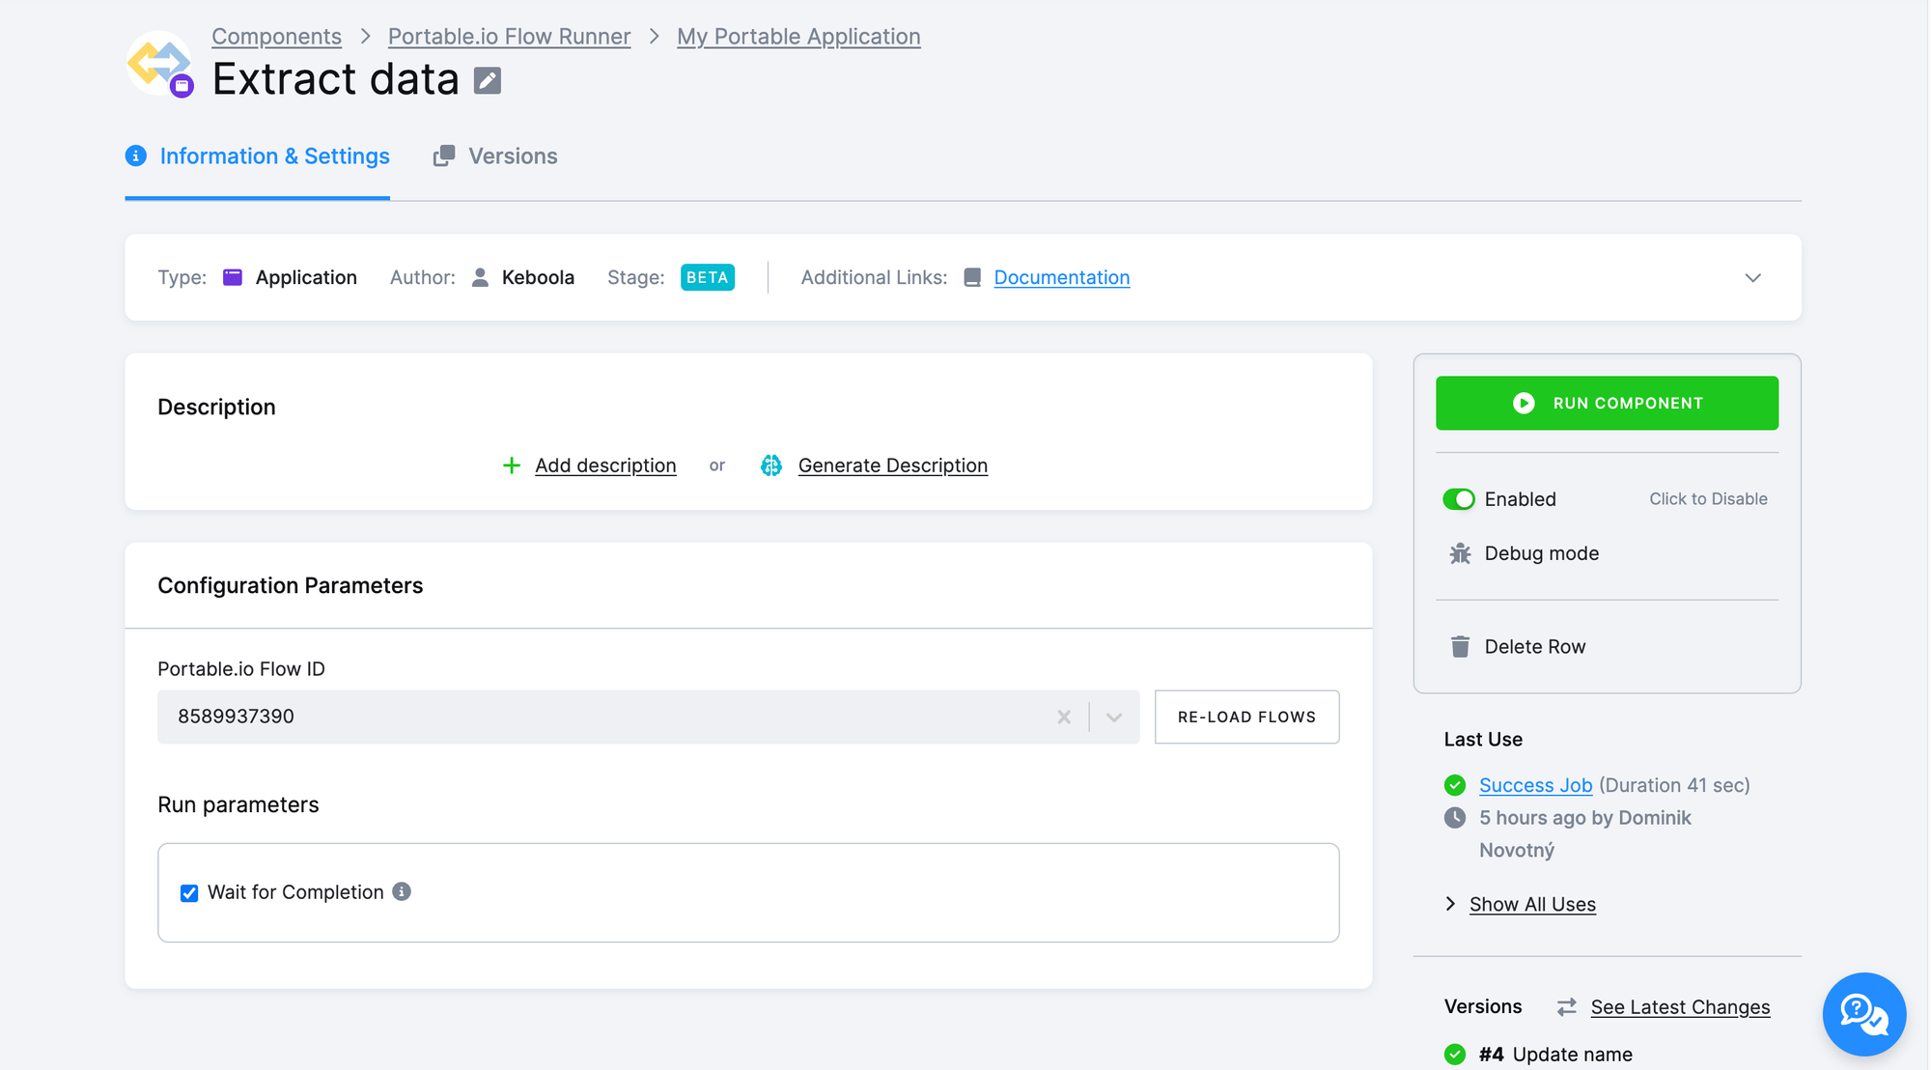The height and width of the screenshot is (1070, 1931).
Task: Open the help chat bubble icon
Action: [x=1863, y=1014]
